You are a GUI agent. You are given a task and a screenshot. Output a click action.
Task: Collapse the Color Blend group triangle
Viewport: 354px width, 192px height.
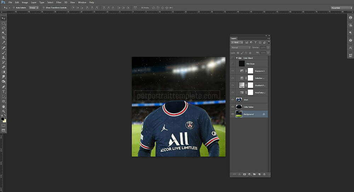click(237, 58)
